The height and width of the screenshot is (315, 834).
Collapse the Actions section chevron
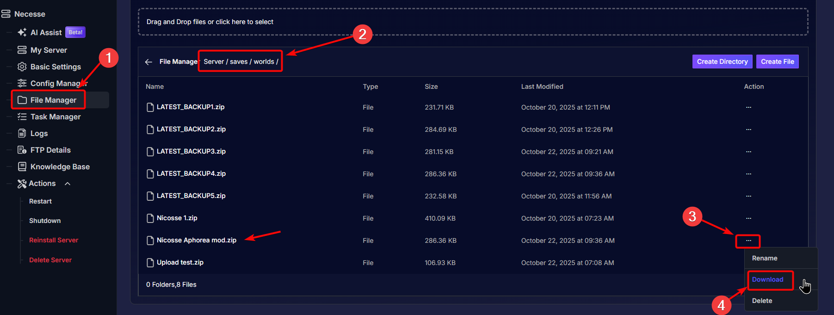click(x=68, y=184)
